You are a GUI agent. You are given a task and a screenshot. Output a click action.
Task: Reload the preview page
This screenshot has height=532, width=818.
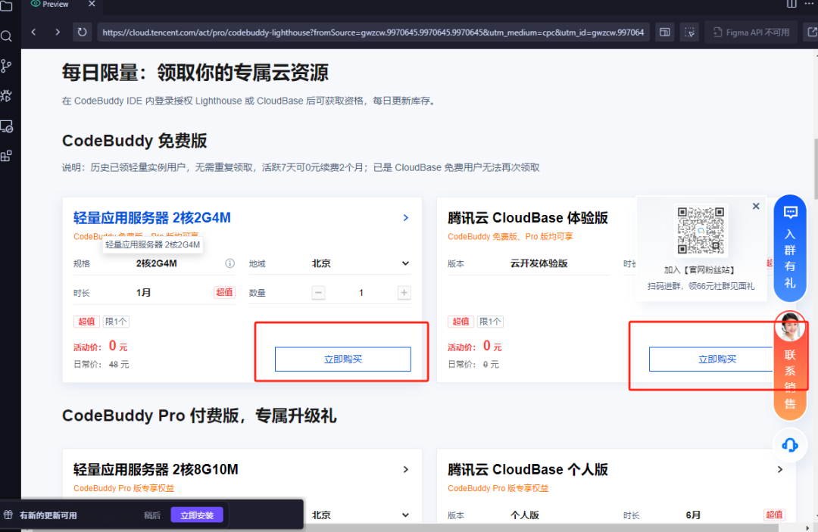click(x=82, y=32)
